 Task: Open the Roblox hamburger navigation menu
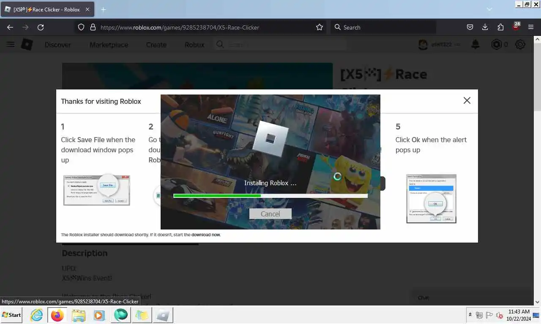point(11,44)
